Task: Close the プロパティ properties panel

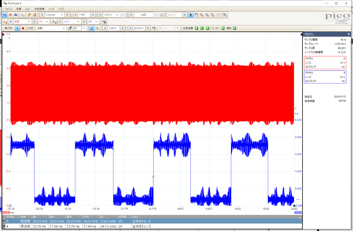Action: 349,34
